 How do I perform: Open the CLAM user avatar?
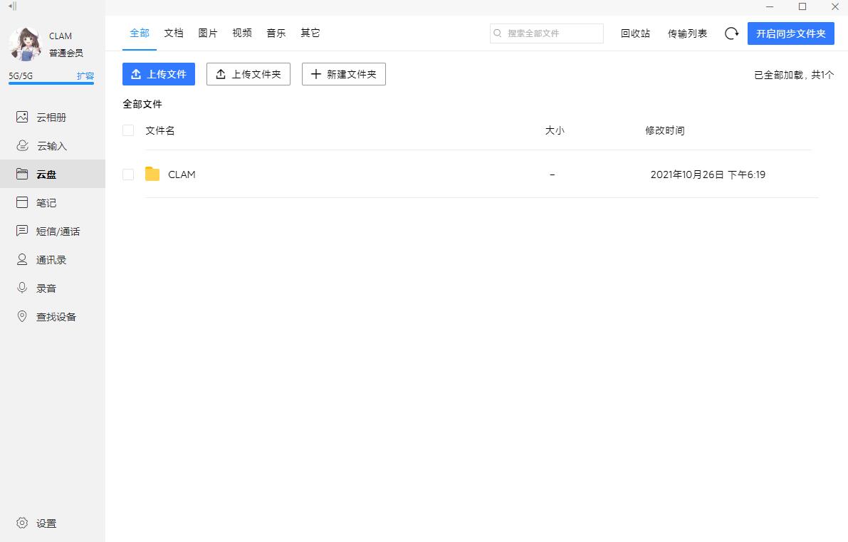(x=26, y=44)
